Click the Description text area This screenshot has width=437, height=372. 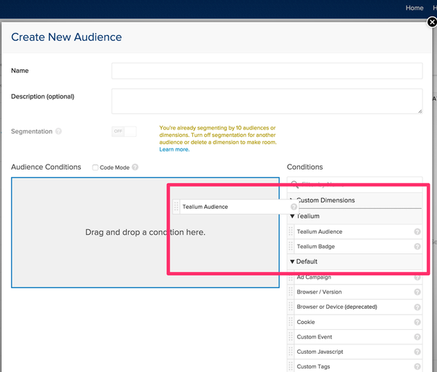[267, 101]
